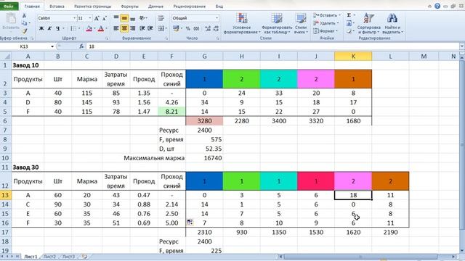Screen dimensions: 465x261
Task: Apply thousands separator 000 format
Action: click(196, 28)
